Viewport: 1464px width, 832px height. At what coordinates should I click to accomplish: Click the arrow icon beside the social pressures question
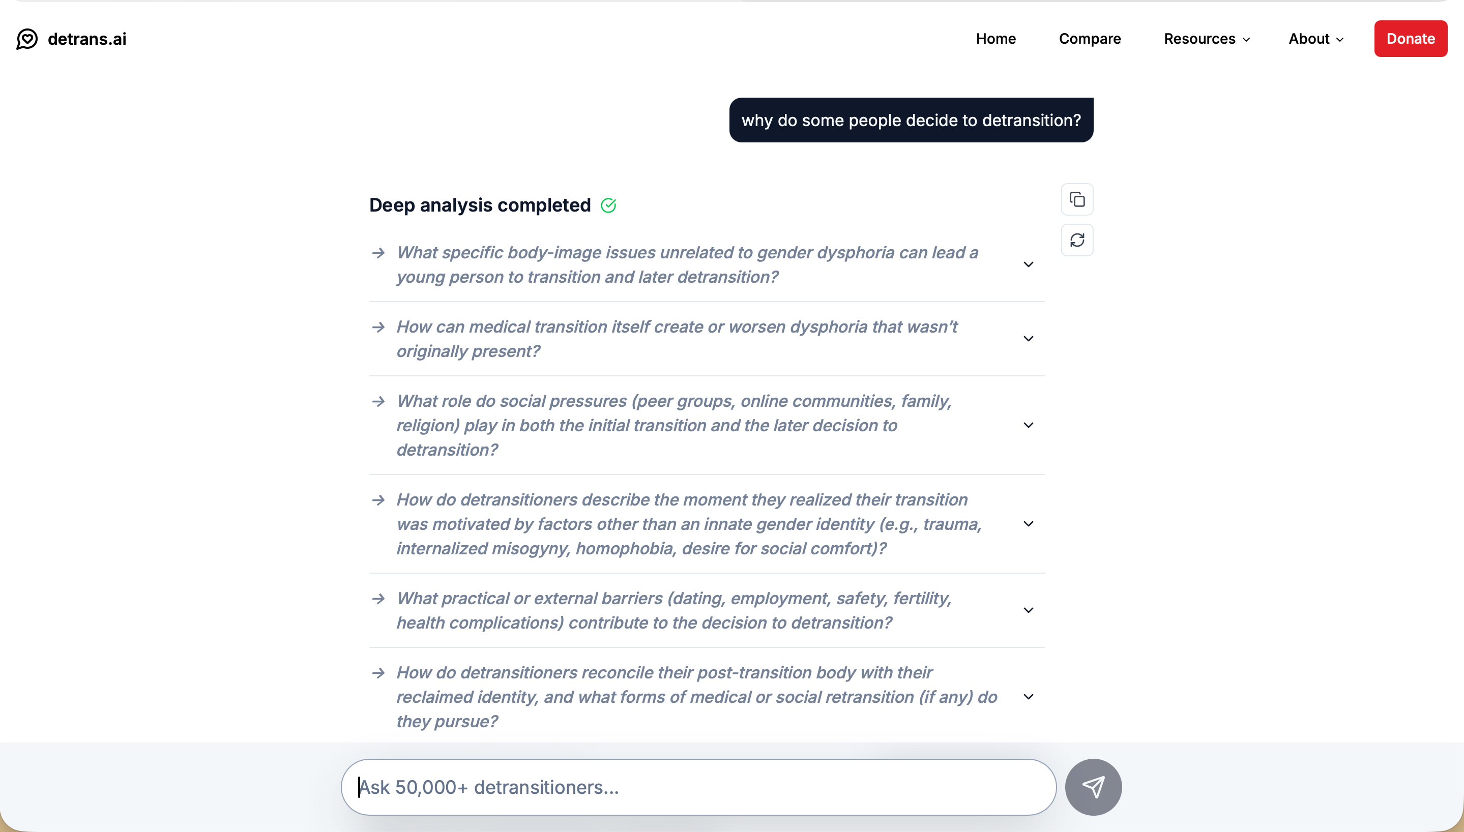click(378, 401)
